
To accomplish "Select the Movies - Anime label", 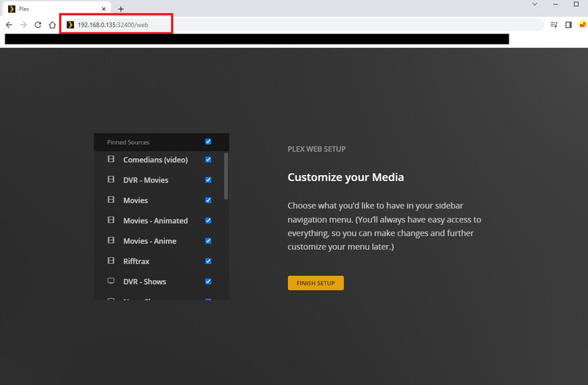I will click(x=149, y=241).
